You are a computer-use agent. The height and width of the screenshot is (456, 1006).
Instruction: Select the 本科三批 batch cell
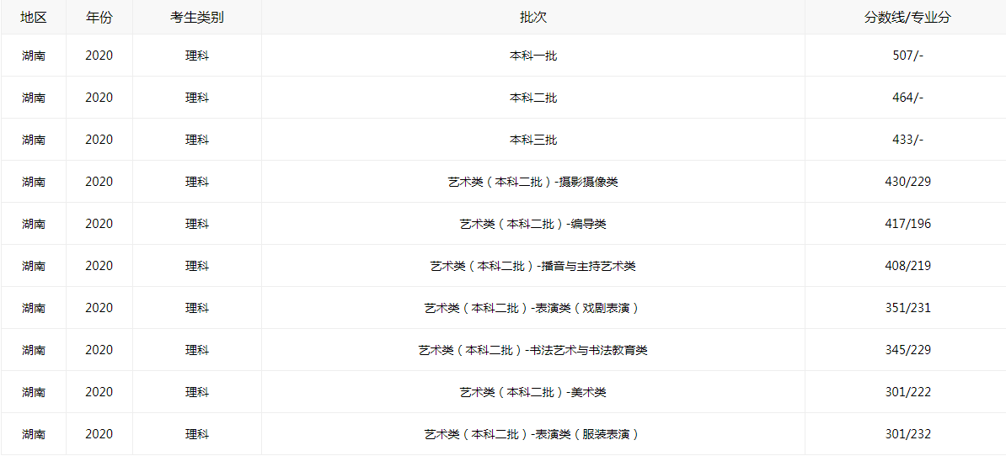532,140
